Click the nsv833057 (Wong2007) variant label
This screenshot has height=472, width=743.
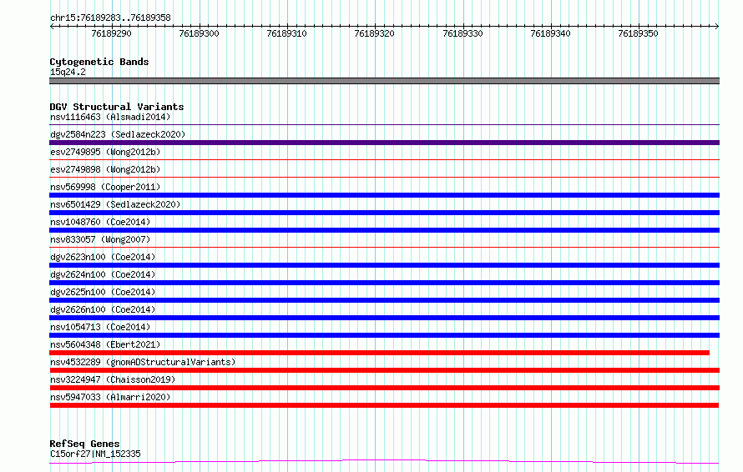(100, 239)
